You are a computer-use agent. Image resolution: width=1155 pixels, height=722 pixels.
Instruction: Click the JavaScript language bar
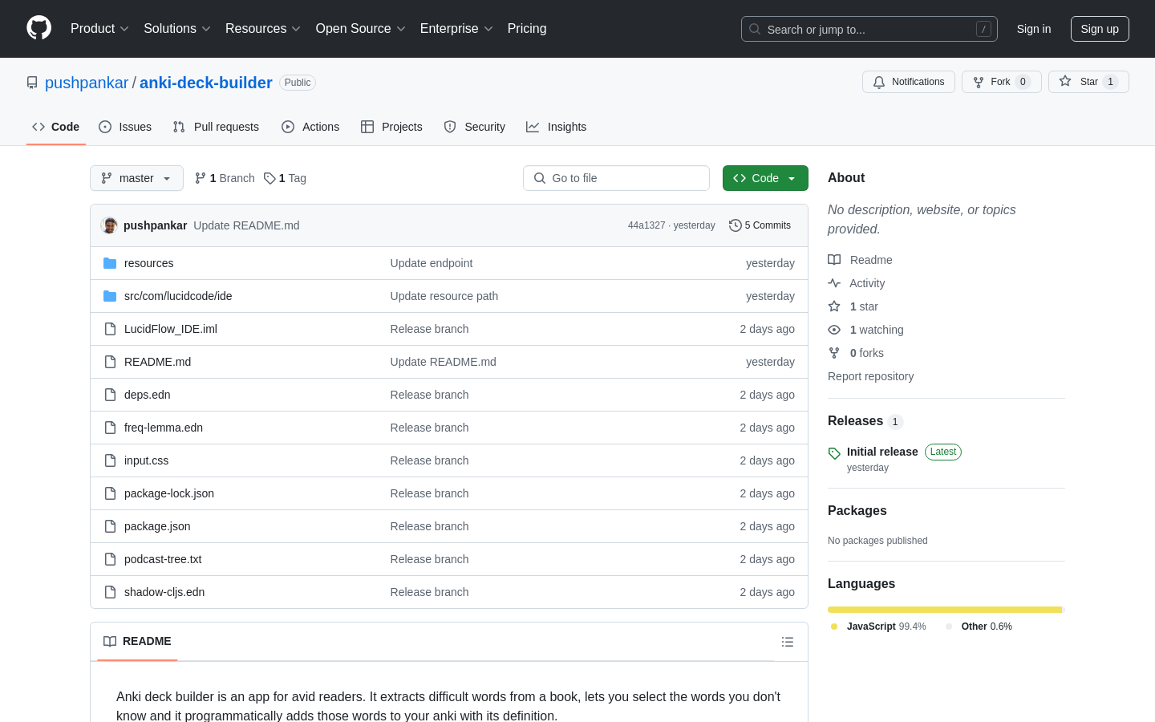[x=945, y=610]
